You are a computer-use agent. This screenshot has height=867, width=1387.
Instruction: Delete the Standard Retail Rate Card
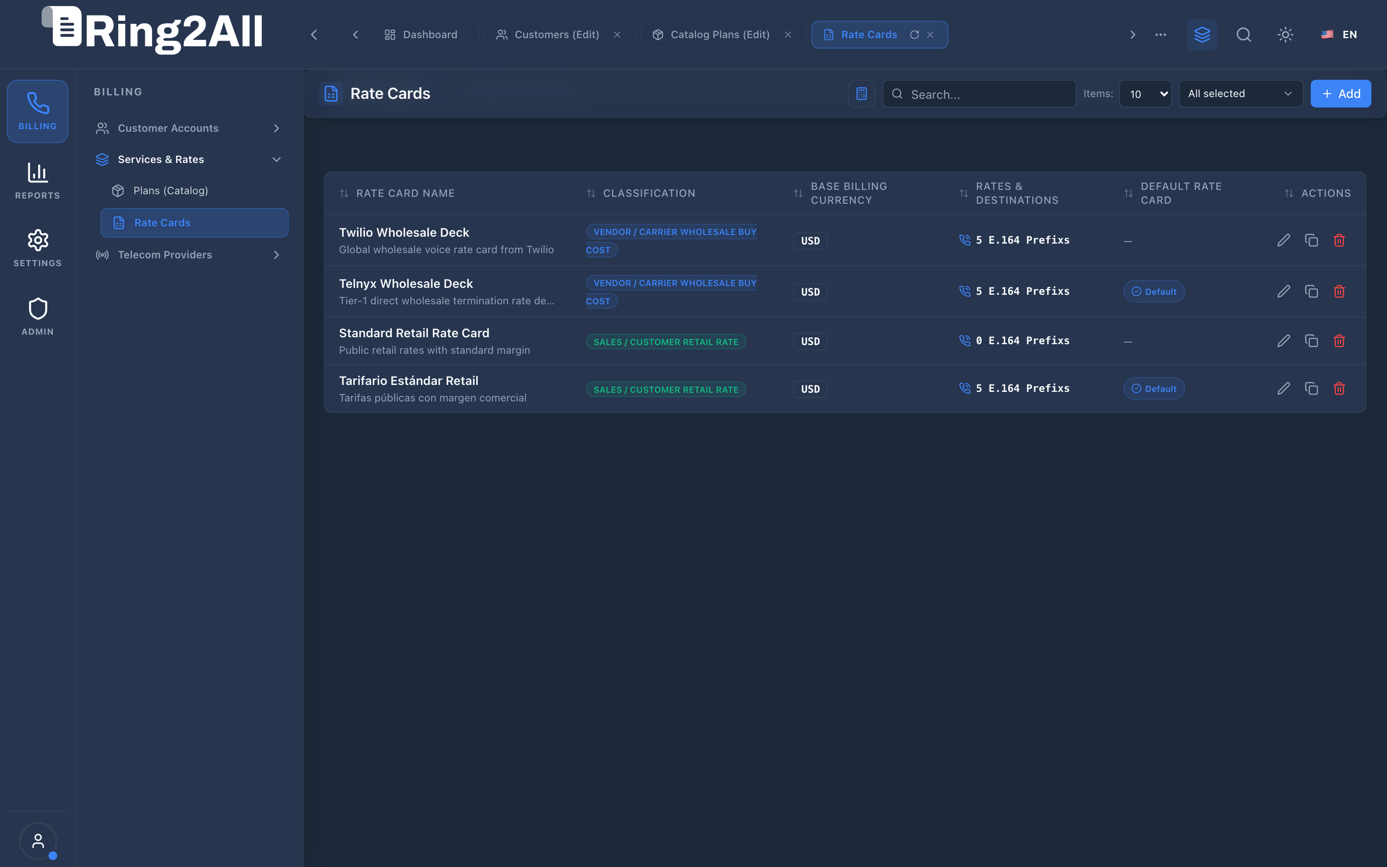pos(1339,341)
